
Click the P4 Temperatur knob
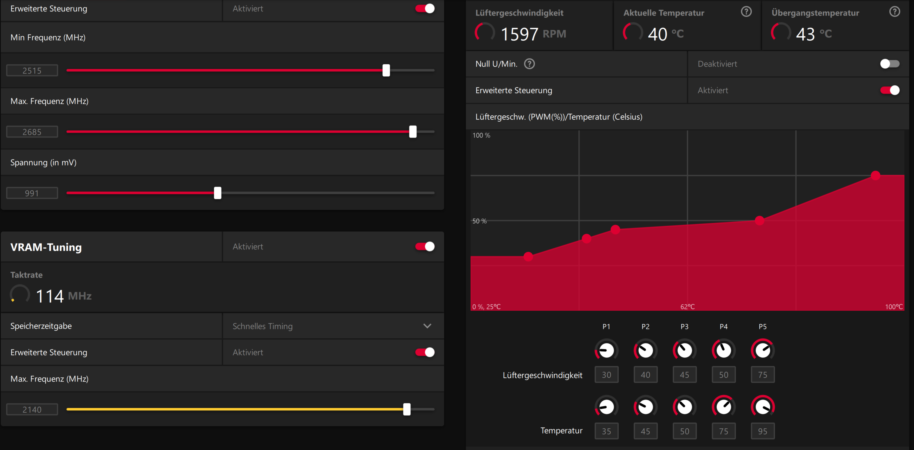pyautogui.click(x=723, y=407)
